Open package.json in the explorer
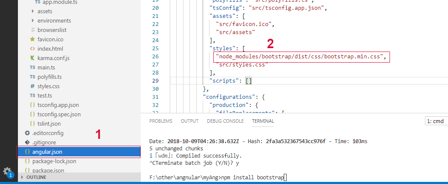 (48, 171)
